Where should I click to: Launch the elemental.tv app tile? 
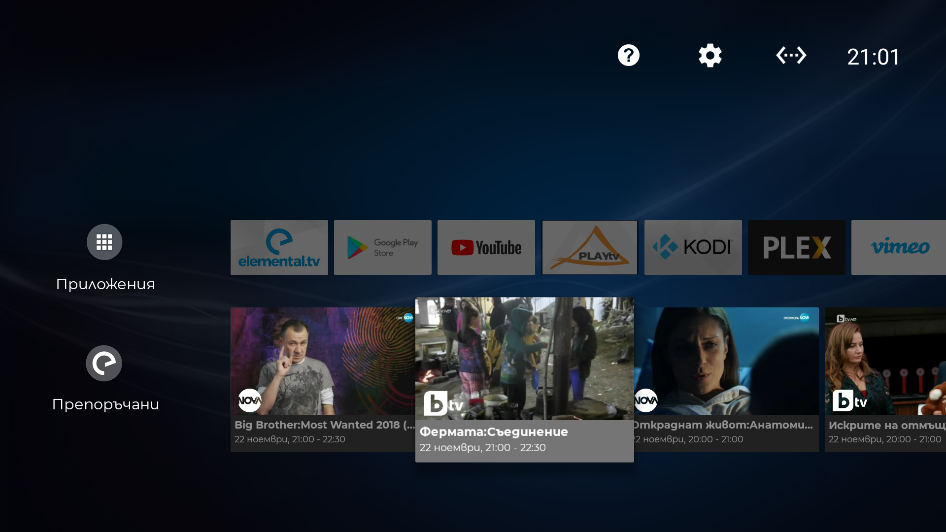279,247
